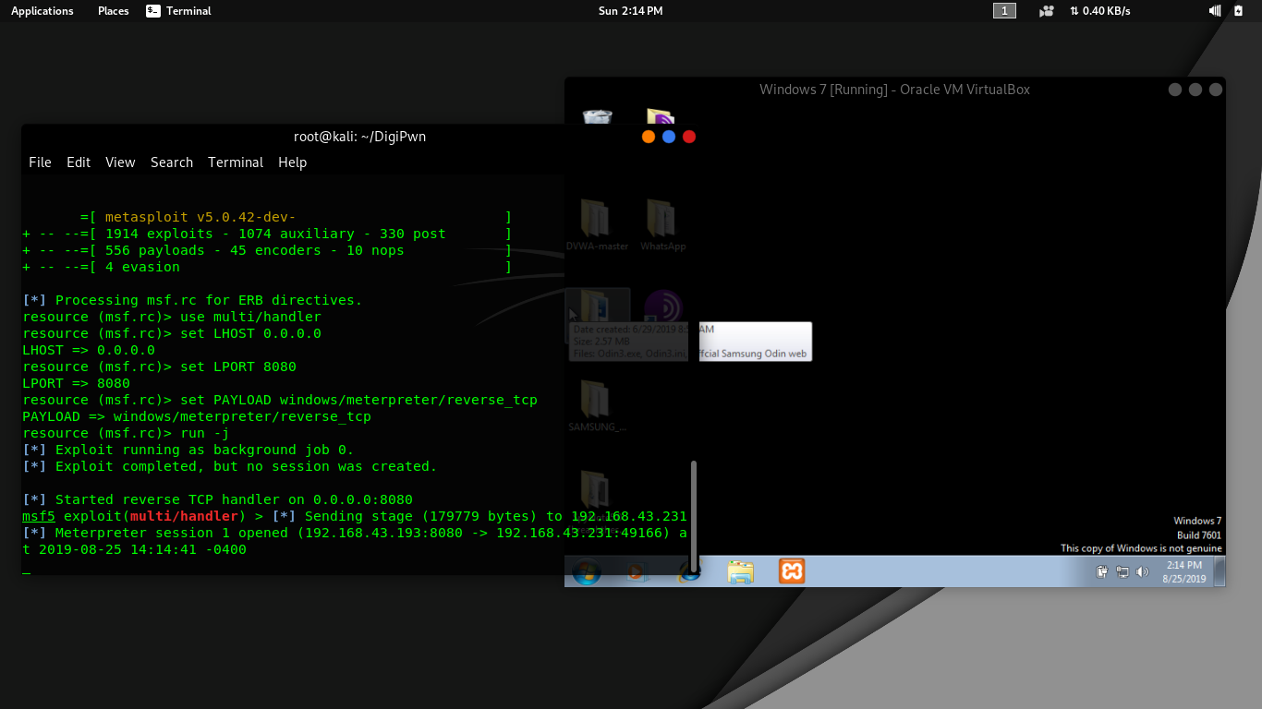Click the speaker volume icon in the Windows 7 tray
This screenshot has height=709, width=1262.
(x=1143, y=572)
